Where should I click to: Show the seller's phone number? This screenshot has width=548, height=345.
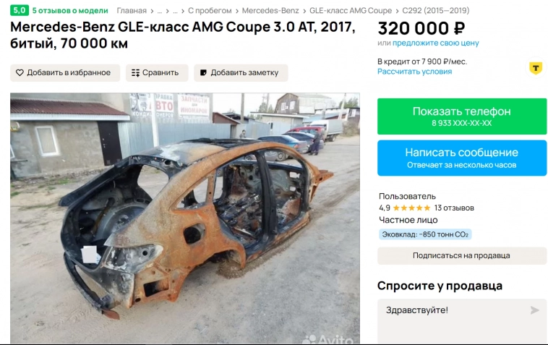click(462, 116)
